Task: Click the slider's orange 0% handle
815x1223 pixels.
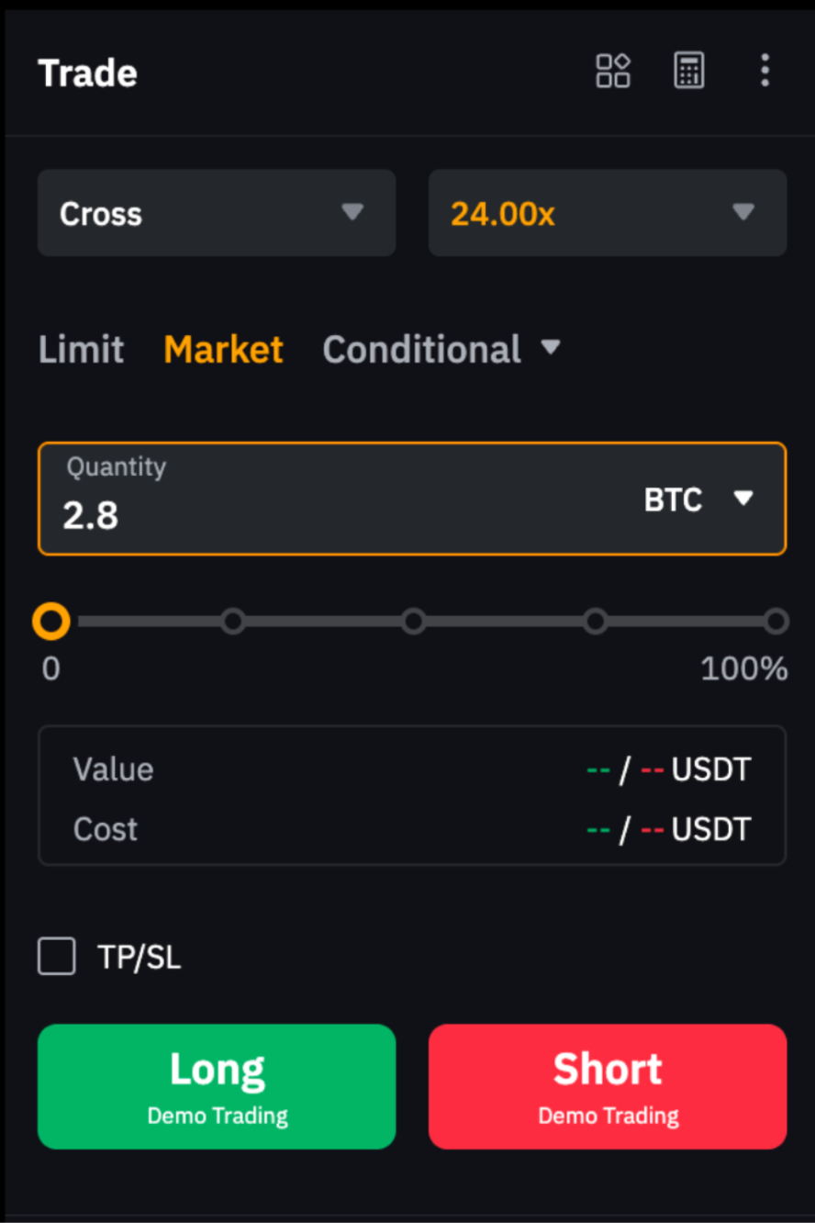Action: pyautogui.click(x=51, y=622)
